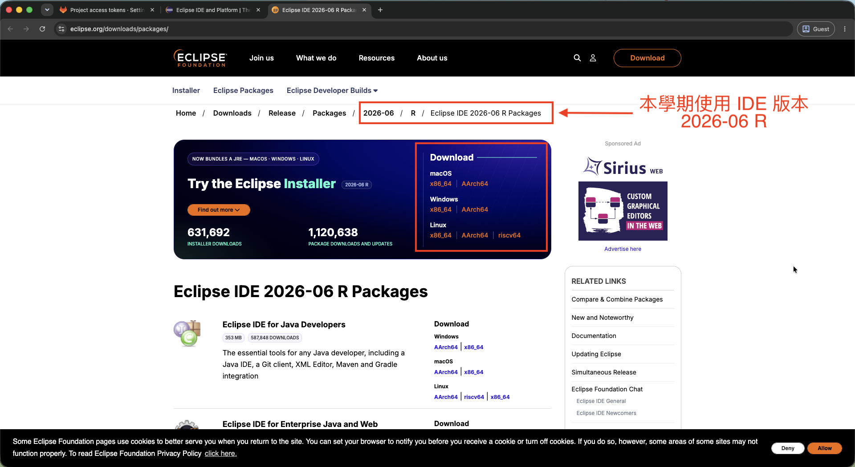Open the user account icon
Screen dimensions: 855x467
coord(593,58)
